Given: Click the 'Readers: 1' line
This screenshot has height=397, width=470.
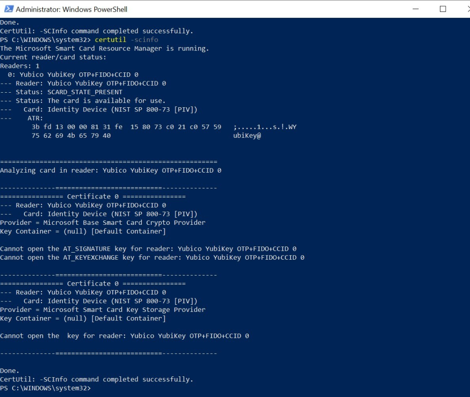Looking at the screenshot, I should 20,66.
